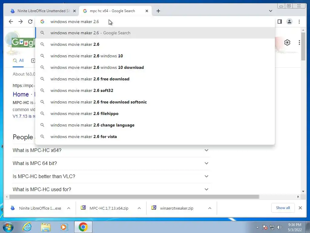Open Windows Explorer folder from taskbar

(x=46, y=227)
